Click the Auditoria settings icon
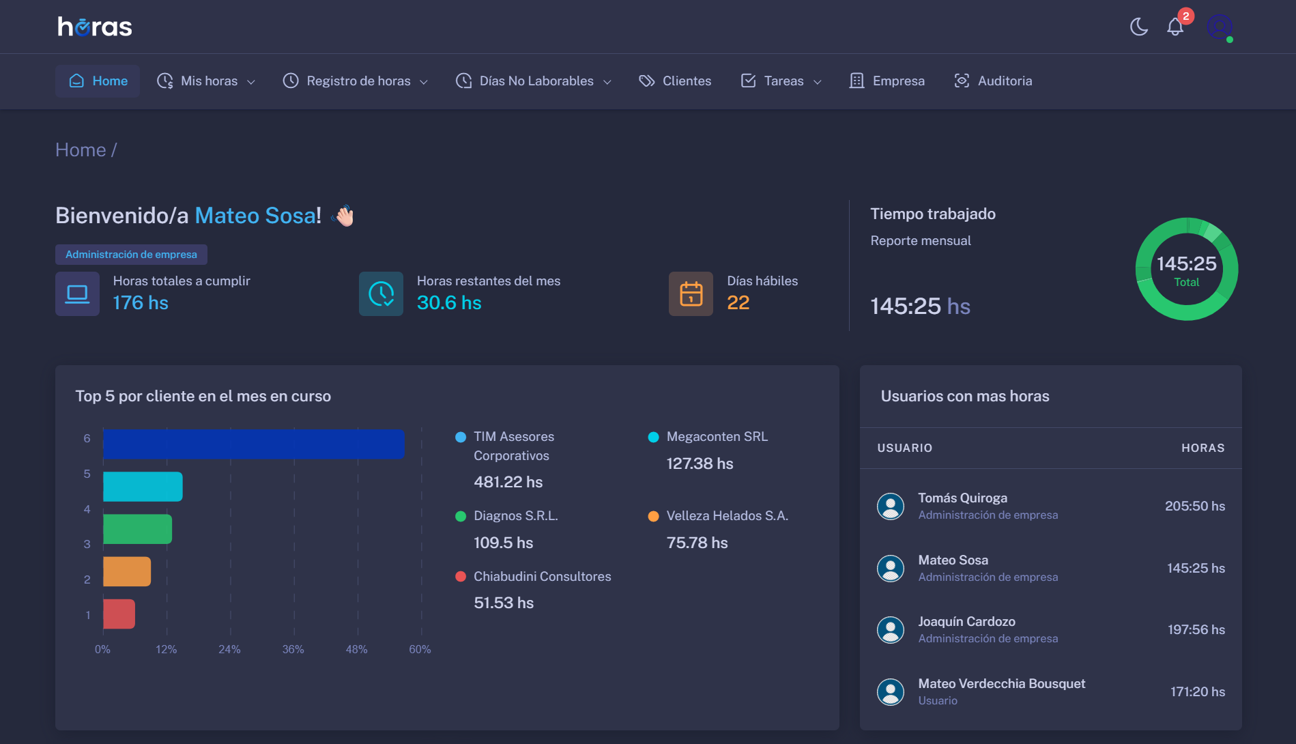Image resolution: width=1296 pixels, height=744 pixels. click(x=962, y=81)
